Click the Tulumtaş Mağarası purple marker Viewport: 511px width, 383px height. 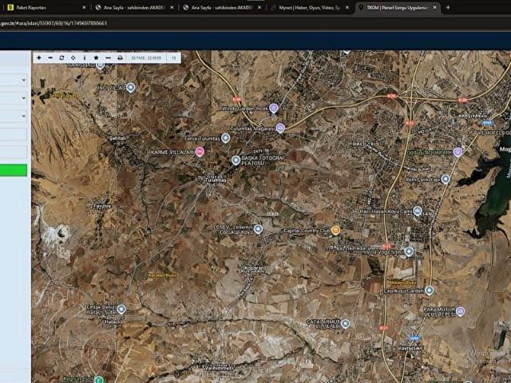click(x=280, y=128)
